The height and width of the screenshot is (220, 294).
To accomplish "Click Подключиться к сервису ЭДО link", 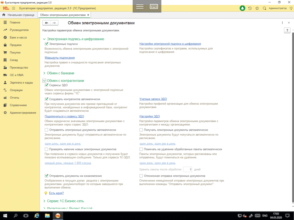I will coord(64,116).
